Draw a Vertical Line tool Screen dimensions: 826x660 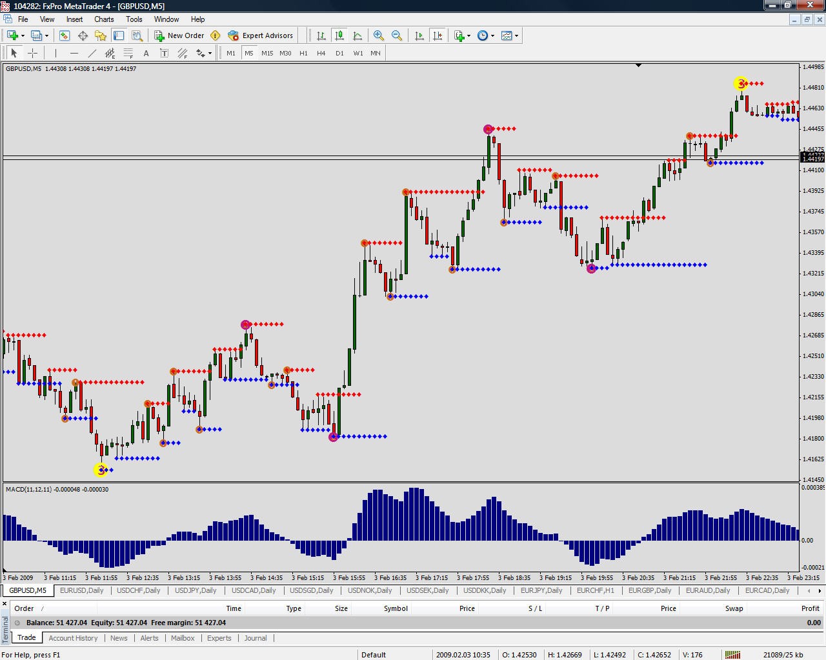tap(55, 53)
